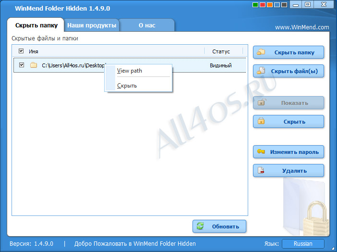Maximize the WinMend Folder Hidden window

click(x=308, y=4)
